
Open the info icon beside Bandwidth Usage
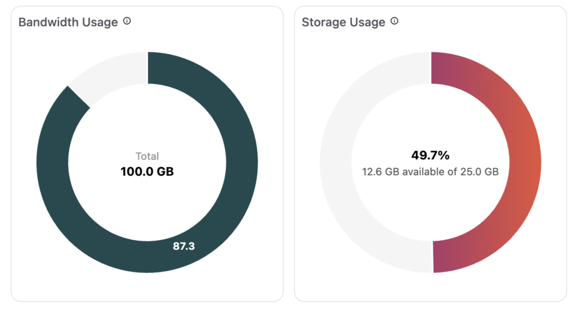[127, 21]
